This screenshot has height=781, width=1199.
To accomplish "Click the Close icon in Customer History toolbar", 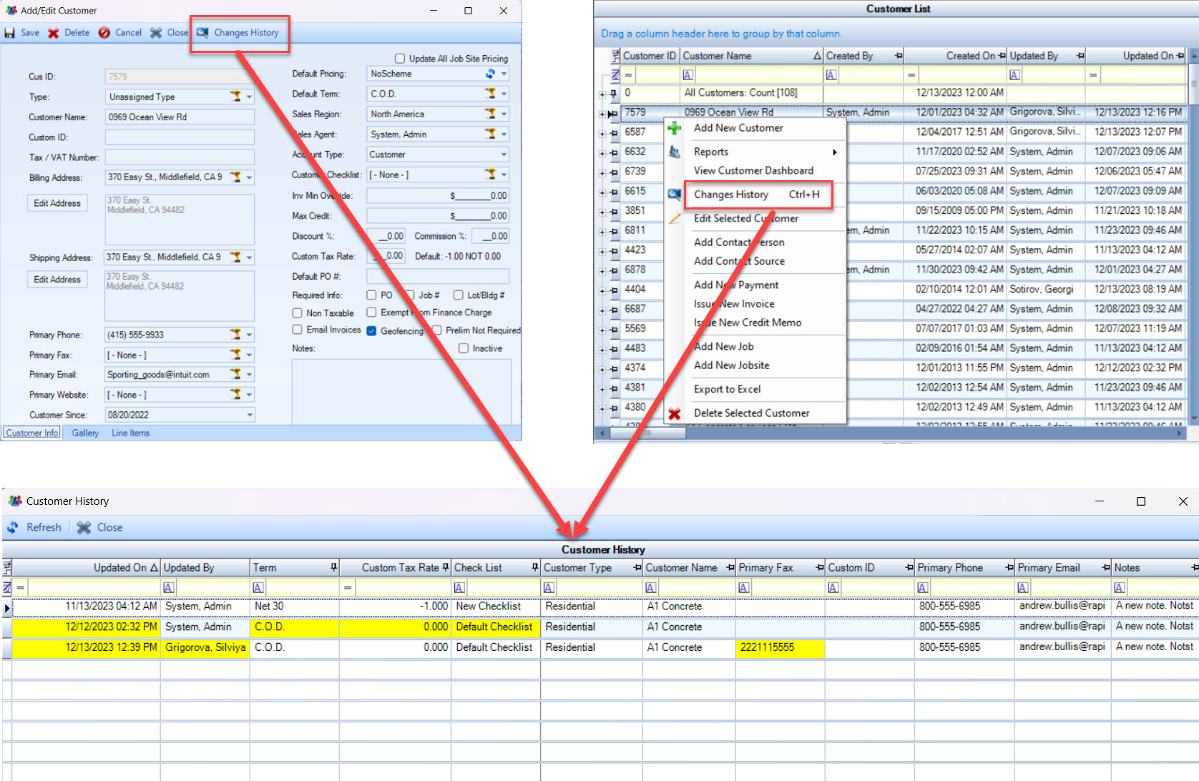I will click(x=84, y=528).
